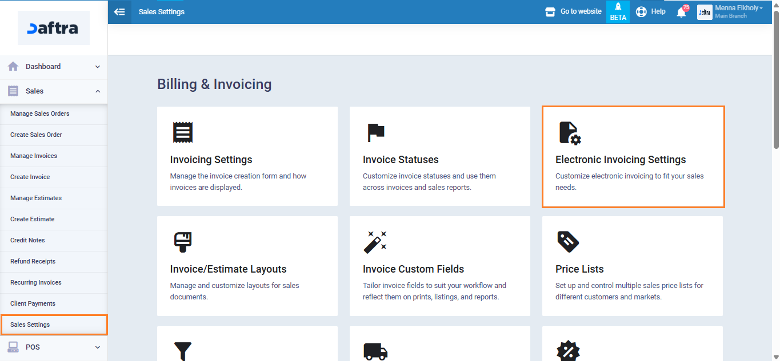Click the Invoice/Estimate Layouts paintbrush icon
The height and width of the screenshot is (361, 780).
183,242
